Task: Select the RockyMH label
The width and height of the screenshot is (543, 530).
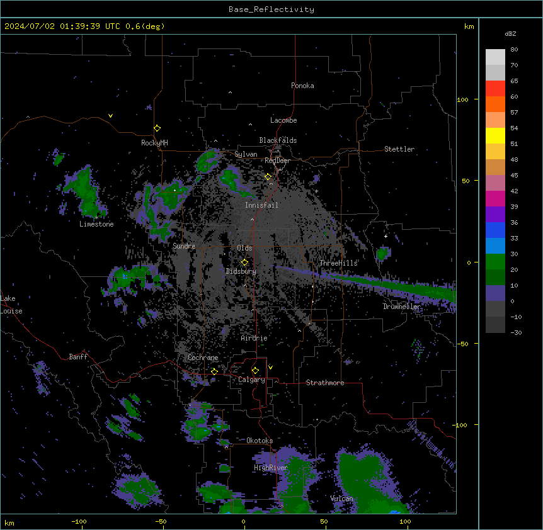Action: (x=154, y=143)
